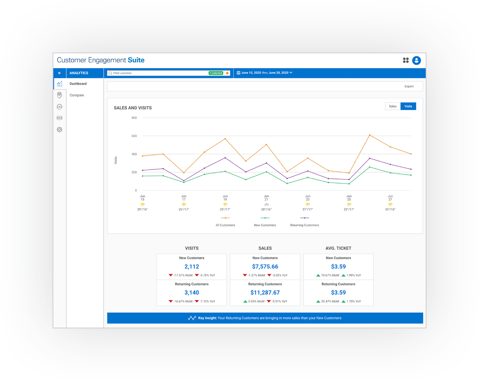Viewport: 479px width, 381px height.
Task: Toggle the chart to Sales view
Action: (x=393, y=106)
